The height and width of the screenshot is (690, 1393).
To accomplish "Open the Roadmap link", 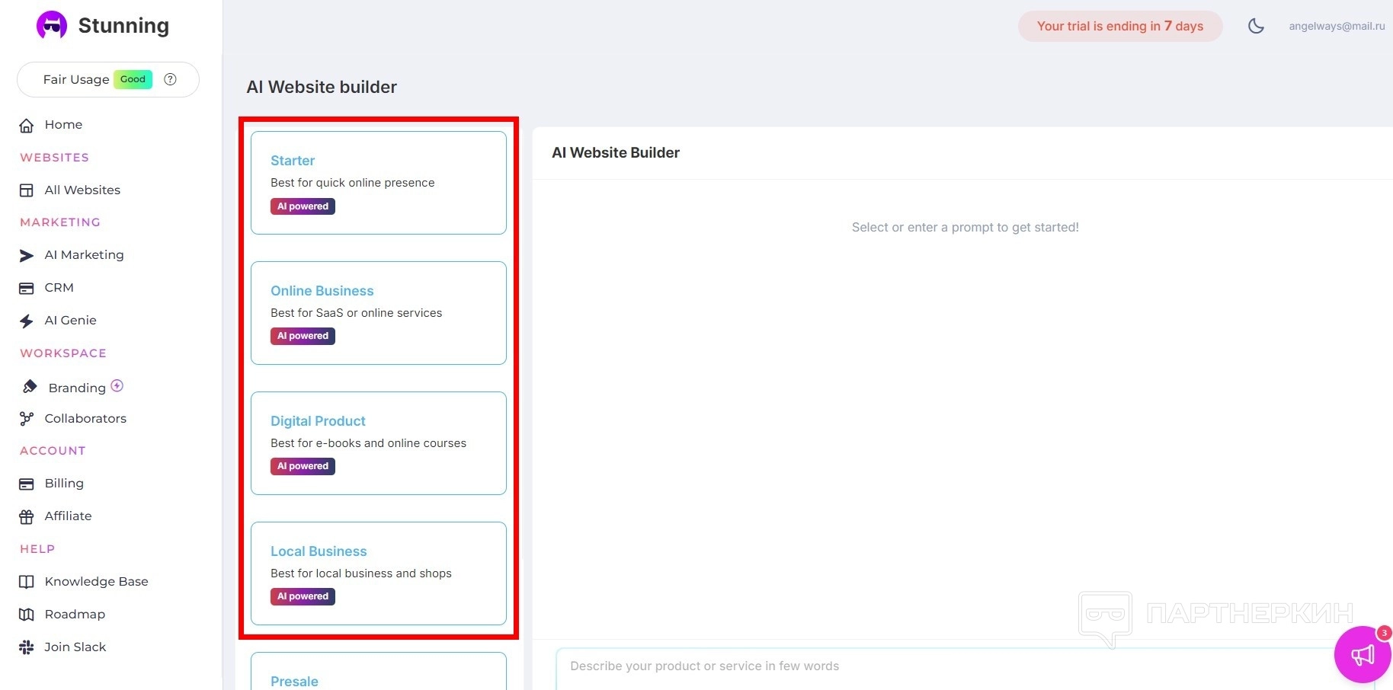I will (75, 615).
